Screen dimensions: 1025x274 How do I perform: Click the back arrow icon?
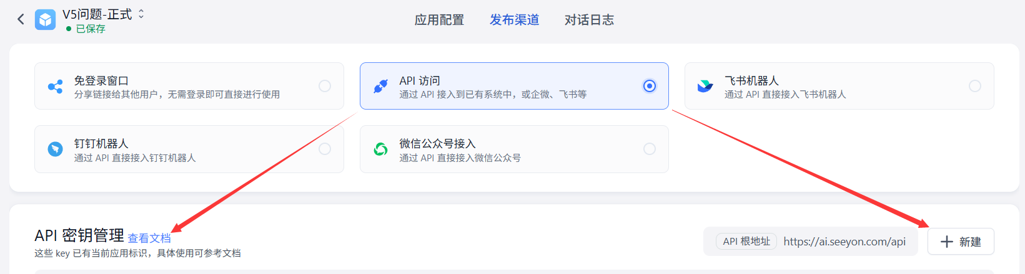point(21,19)
